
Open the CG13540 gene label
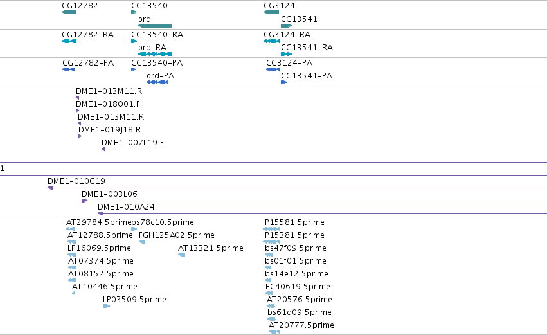point(149,6)
